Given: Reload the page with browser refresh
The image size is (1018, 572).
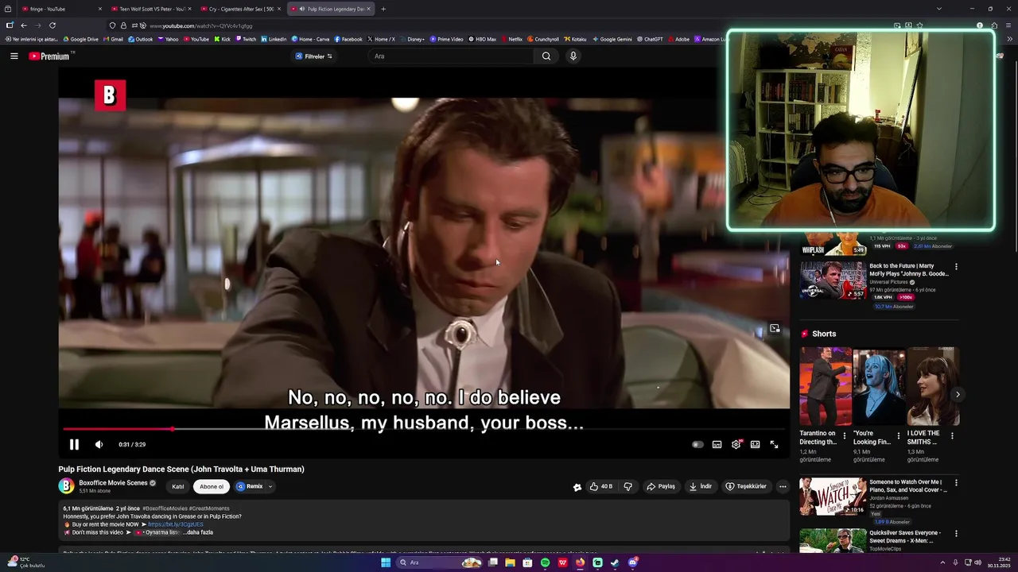Looking at the screenshot, I should click(x=52, y=25).
